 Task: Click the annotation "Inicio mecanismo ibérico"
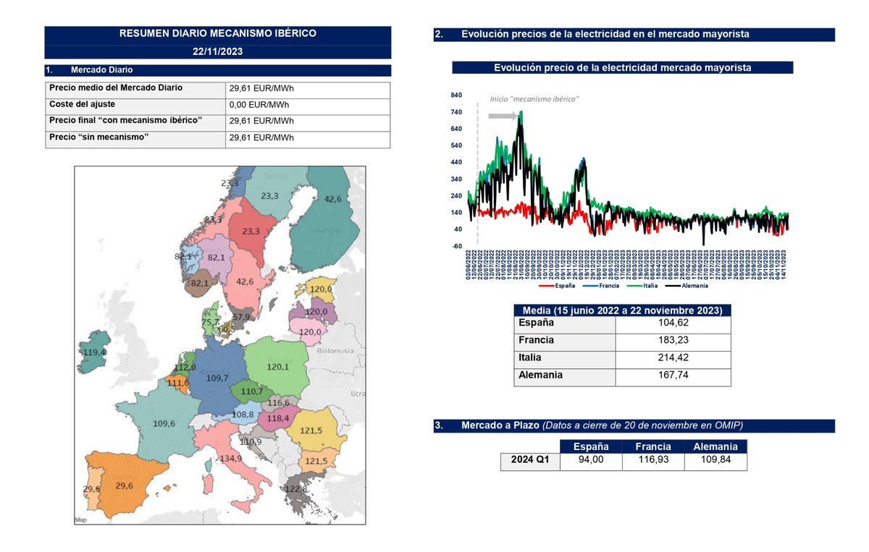point(534,98)
